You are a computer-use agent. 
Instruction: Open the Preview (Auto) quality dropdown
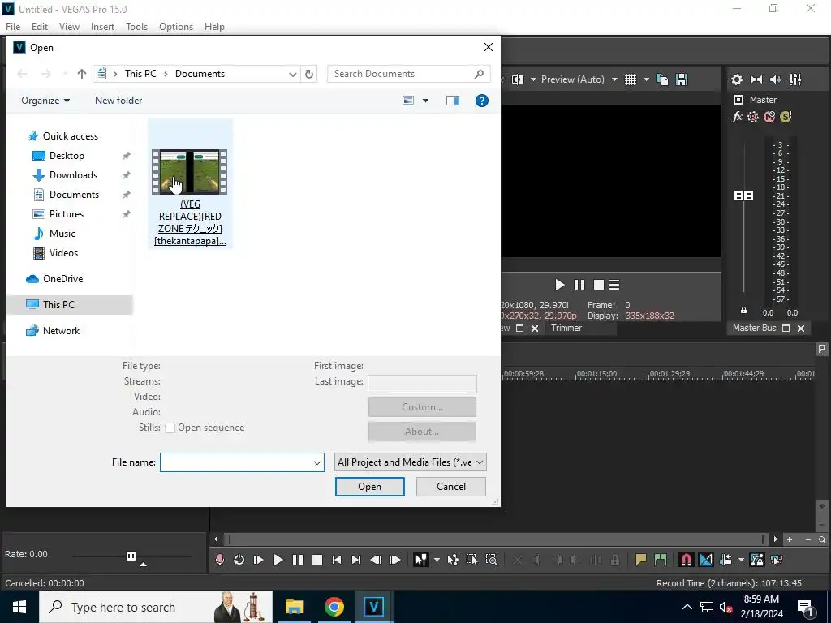(614, 79)
